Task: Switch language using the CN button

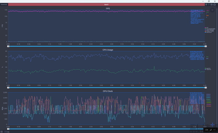Action: pyautogui.click(x=207, y=130)
